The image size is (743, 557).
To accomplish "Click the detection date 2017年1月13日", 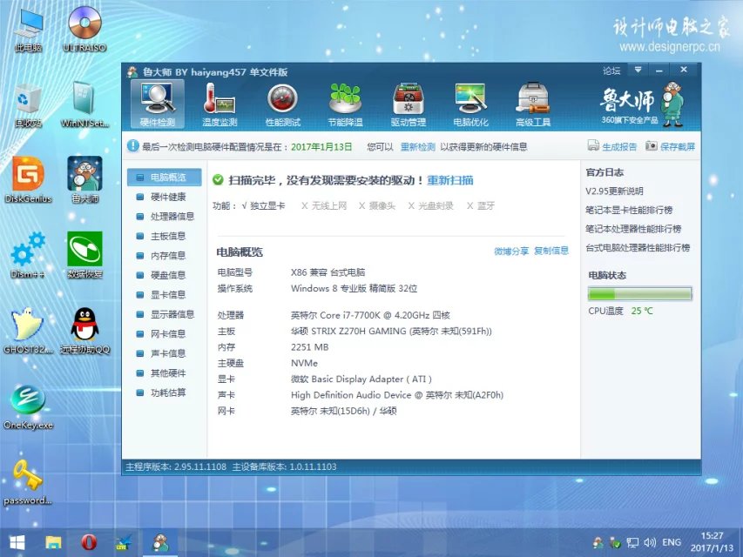I will pyautogui.click(x=321, y=147).
